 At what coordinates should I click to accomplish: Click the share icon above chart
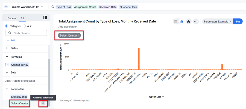coord(188,21)
